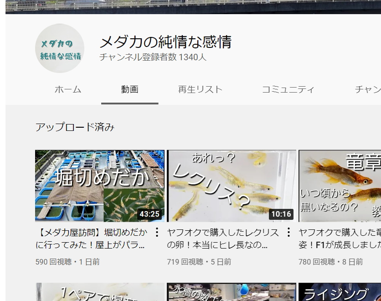Click the メダカの純情な感情 channel avatar
The width and height of the screenshot is (381, 301).
60,48
